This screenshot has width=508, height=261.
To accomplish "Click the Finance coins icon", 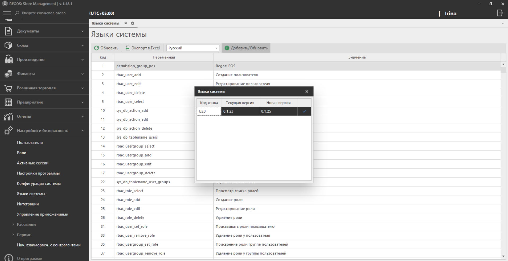I will (x=8, y=74).
